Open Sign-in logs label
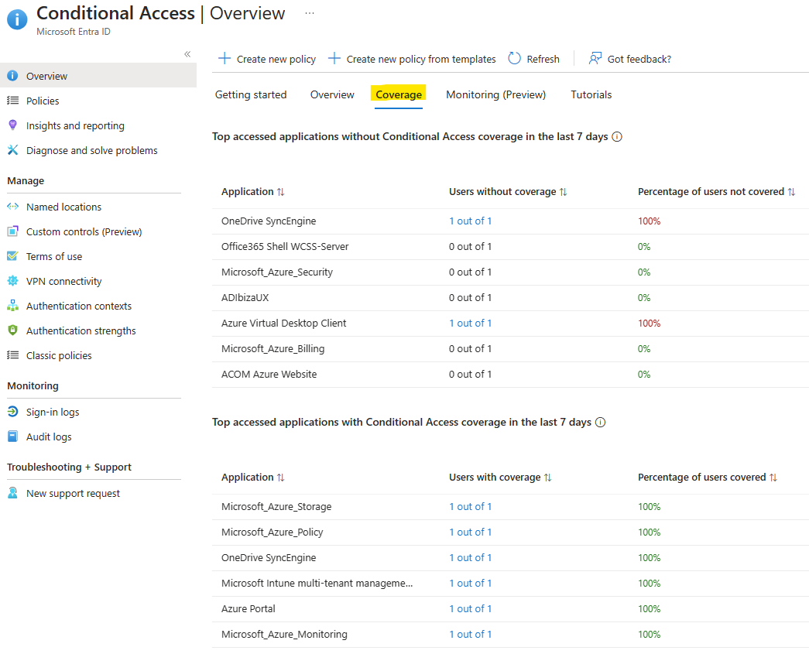This screenshot has height=654, width=809. 53,412
